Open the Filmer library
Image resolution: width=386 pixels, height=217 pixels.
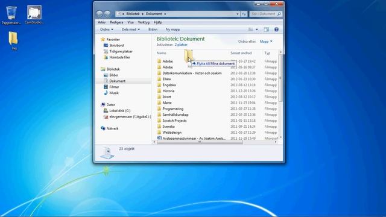[114, 87]
